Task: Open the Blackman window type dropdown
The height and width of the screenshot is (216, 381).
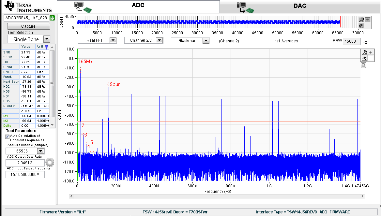Action: (x=206, y=40)
